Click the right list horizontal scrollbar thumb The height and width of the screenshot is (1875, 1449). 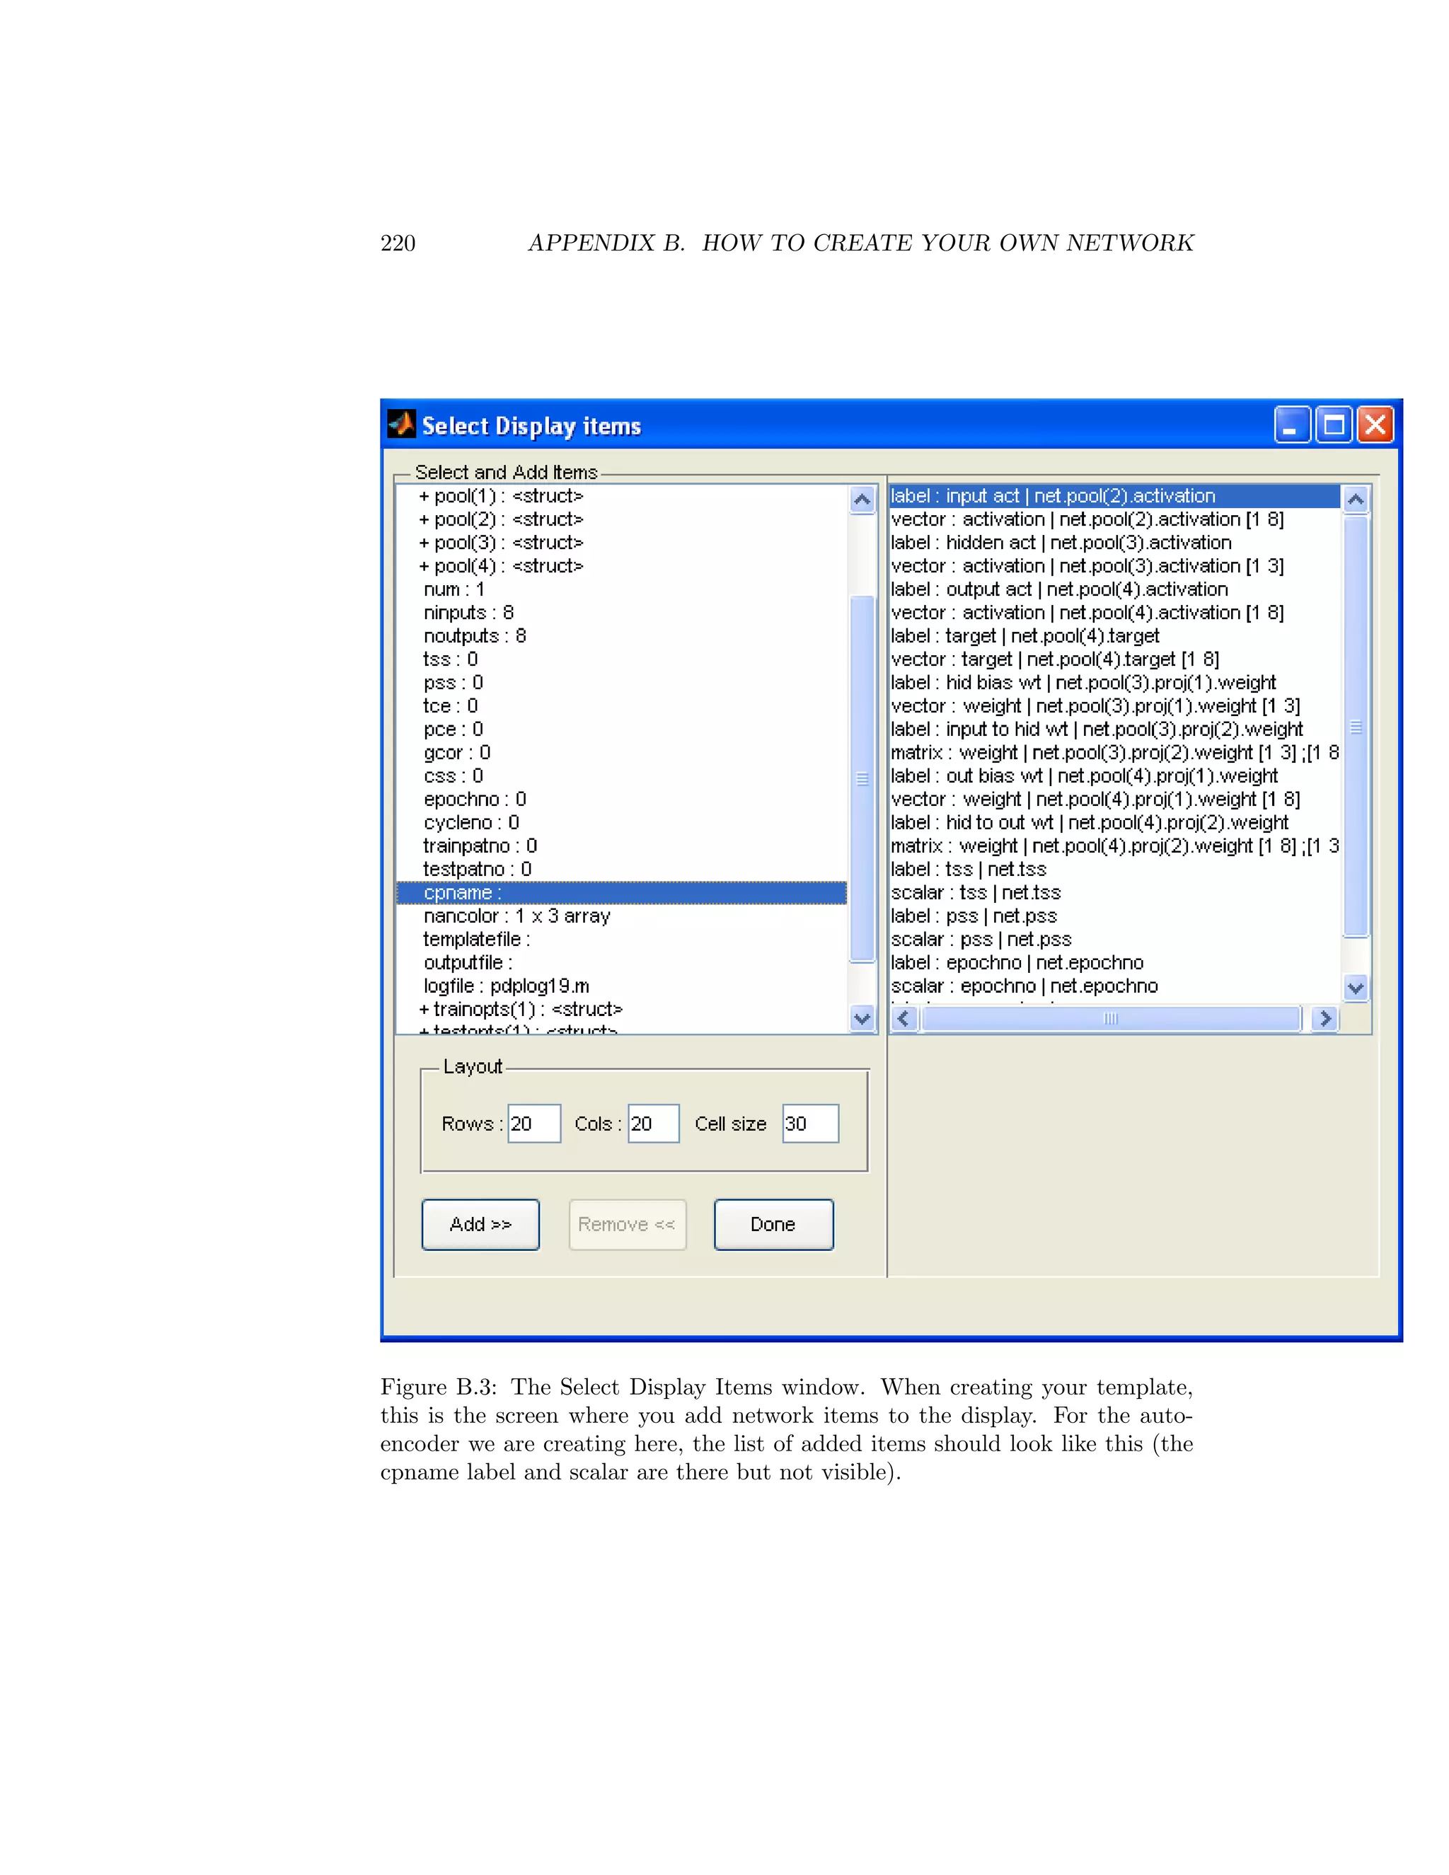coord(1111,1018)
